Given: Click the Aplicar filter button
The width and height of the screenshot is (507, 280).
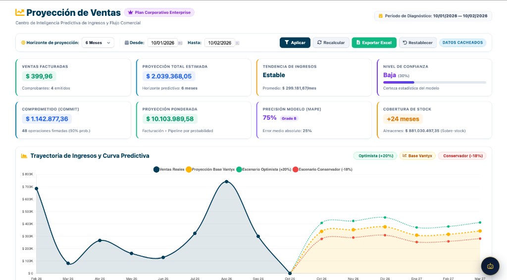Looking at the screenshot, I should [x=295, y=43].
